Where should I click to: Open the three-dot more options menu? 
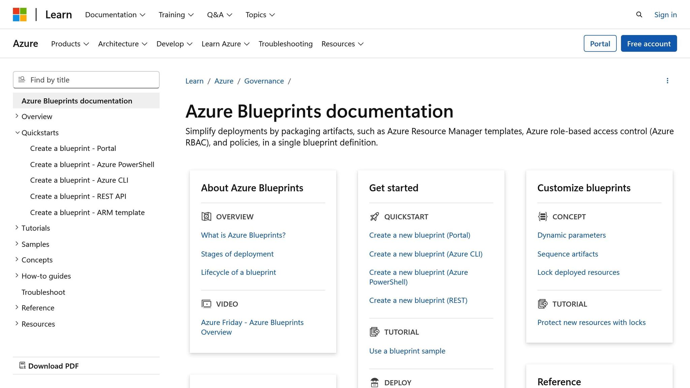667,80
